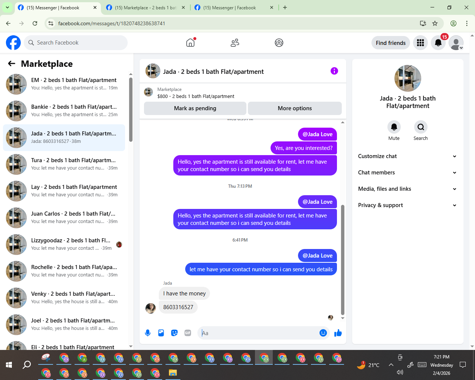Mute the conversation using the bell icon
Viewport: 475px width, 380px height.
(394, 127)
